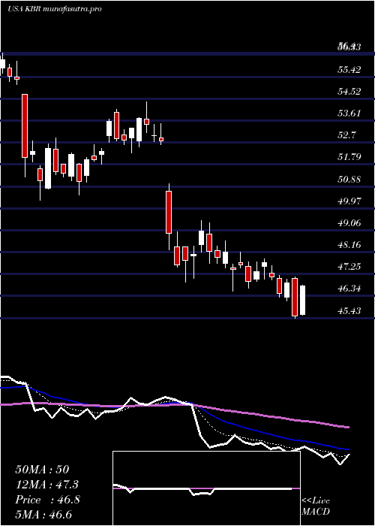This screenshot has height=526, width=375.
Task: Click the 47.25 price axis label
Action: [349, 267]
